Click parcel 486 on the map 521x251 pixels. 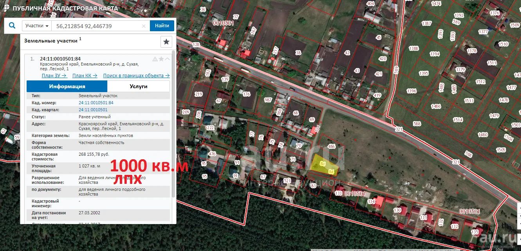tap(332, 146)
